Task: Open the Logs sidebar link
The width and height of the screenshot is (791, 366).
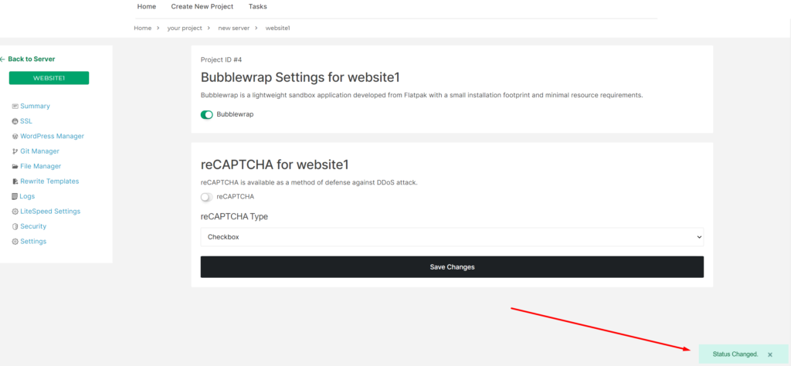Action: pyautogui.click(x=27, y=197)
